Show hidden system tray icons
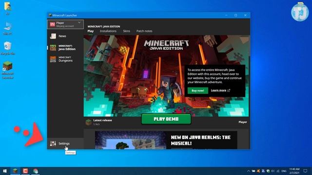312x175 pixels. pos(249,171)
